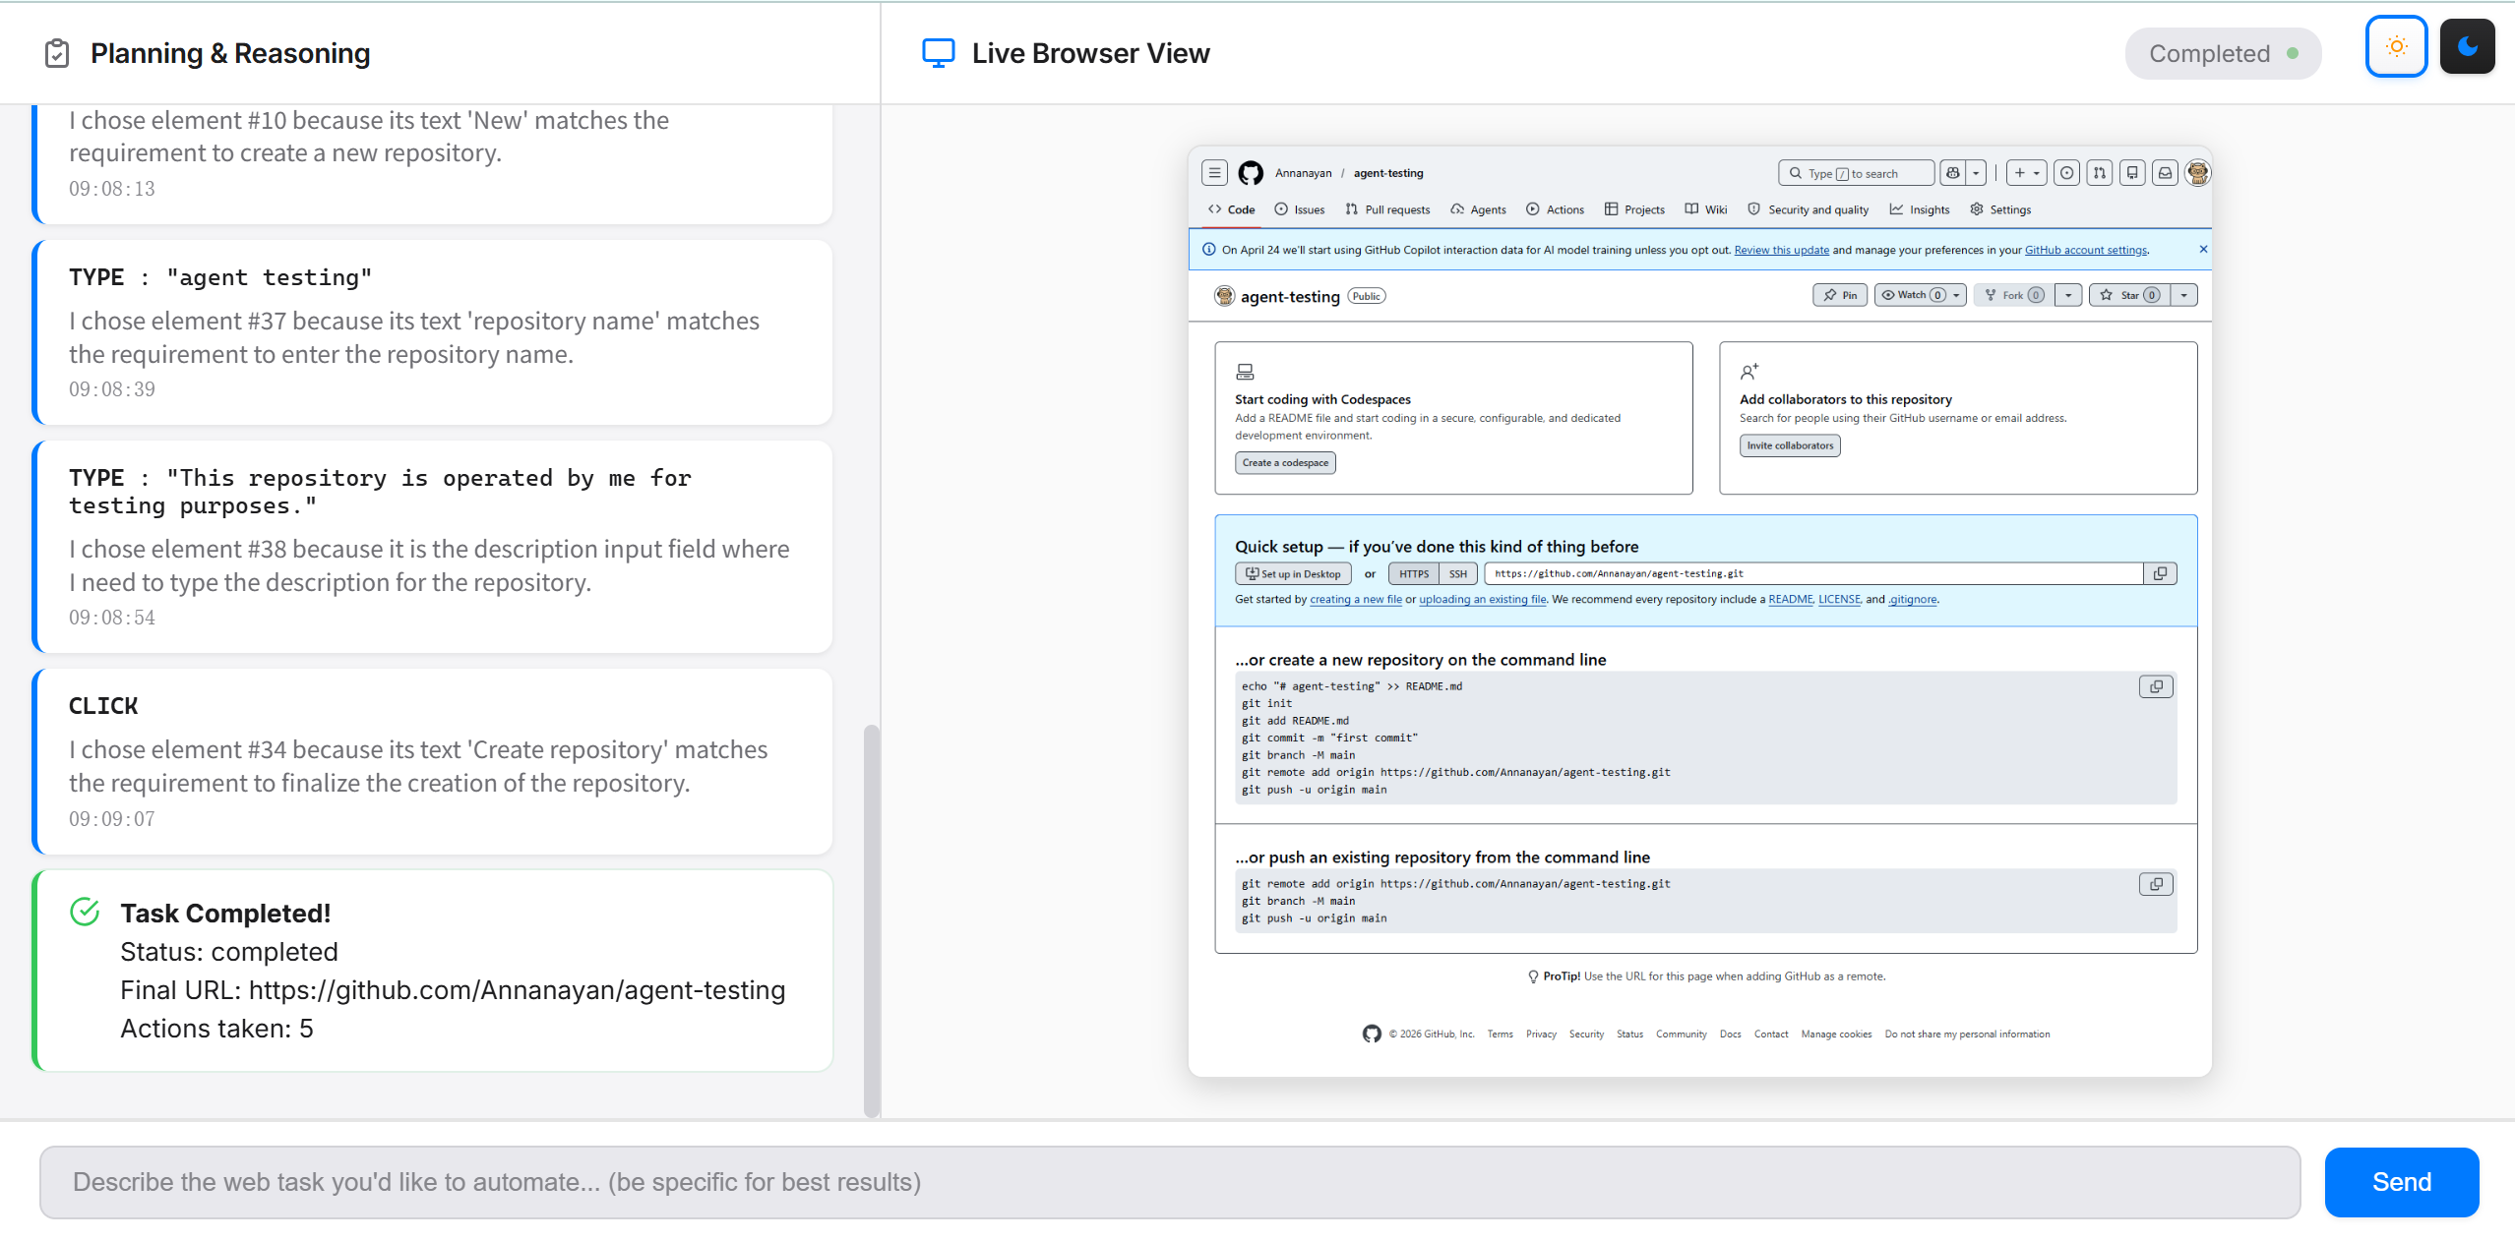Pin the agent-testing repository
The width and height of the screenshot is (2515, 1241).
(x=1839, y=295)
